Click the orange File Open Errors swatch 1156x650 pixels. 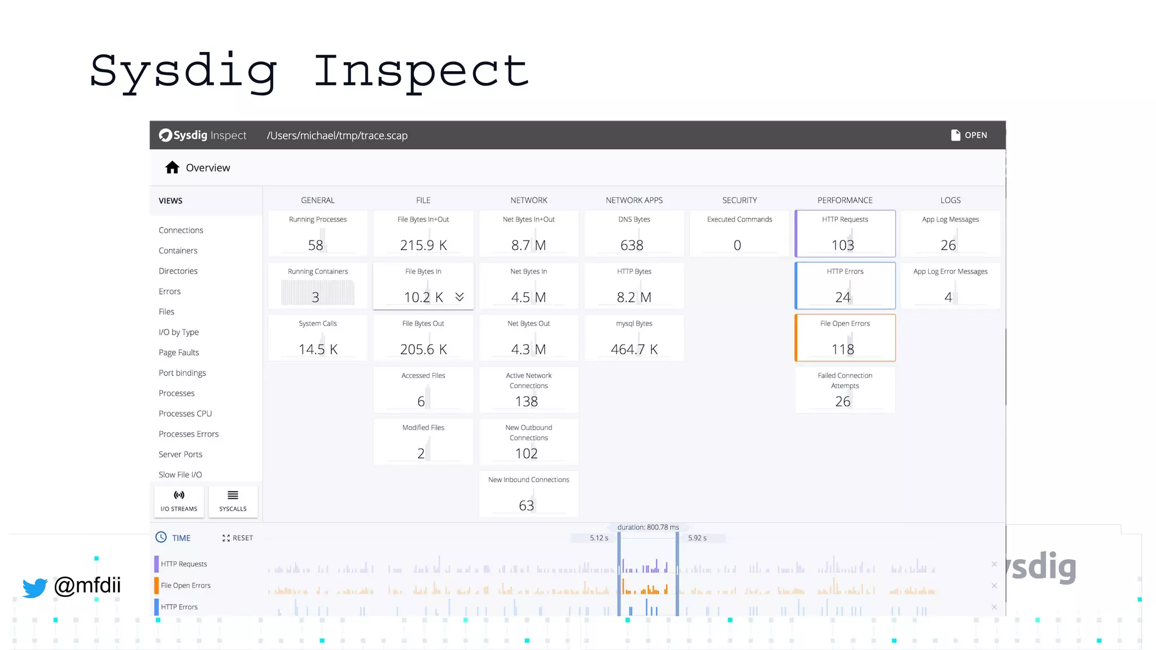156,586
